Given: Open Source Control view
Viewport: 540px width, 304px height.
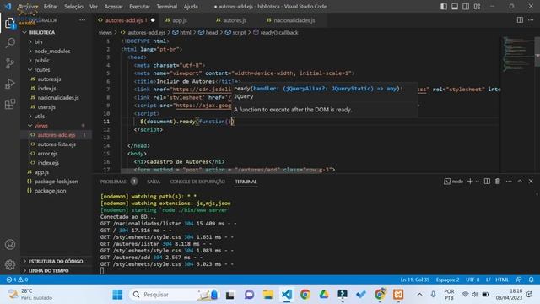Looking at the screenshot, I should click(x=10, y=63).
